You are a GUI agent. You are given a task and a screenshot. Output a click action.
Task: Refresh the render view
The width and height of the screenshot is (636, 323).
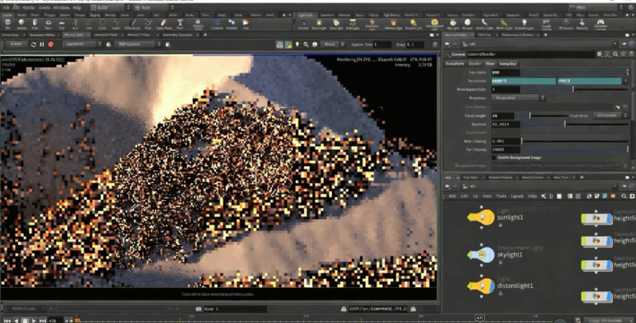[x=34, y=44]
